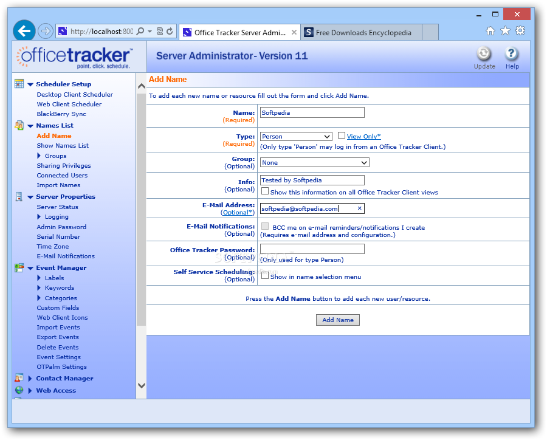Collapse the Event Manager section
547x440 pixels.
[x=30, y=269]
